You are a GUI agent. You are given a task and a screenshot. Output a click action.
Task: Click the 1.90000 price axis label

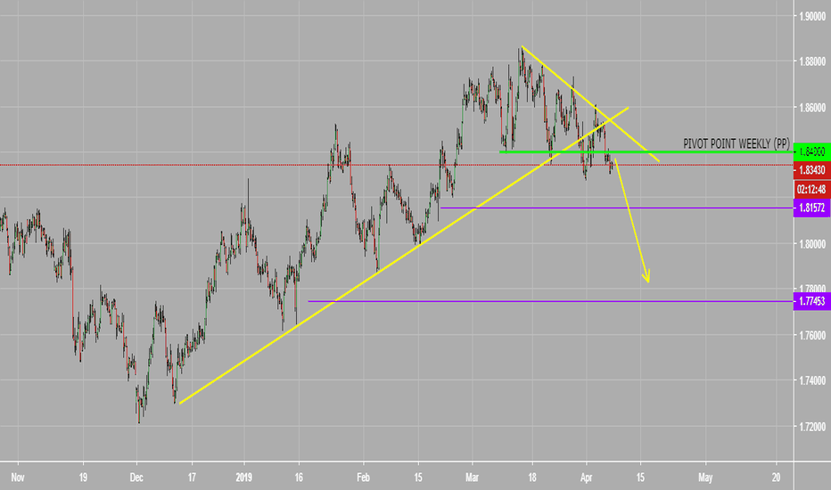812,16
